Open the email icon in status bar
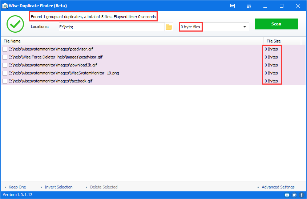This screenshot has height=199, width=307. 287,195
